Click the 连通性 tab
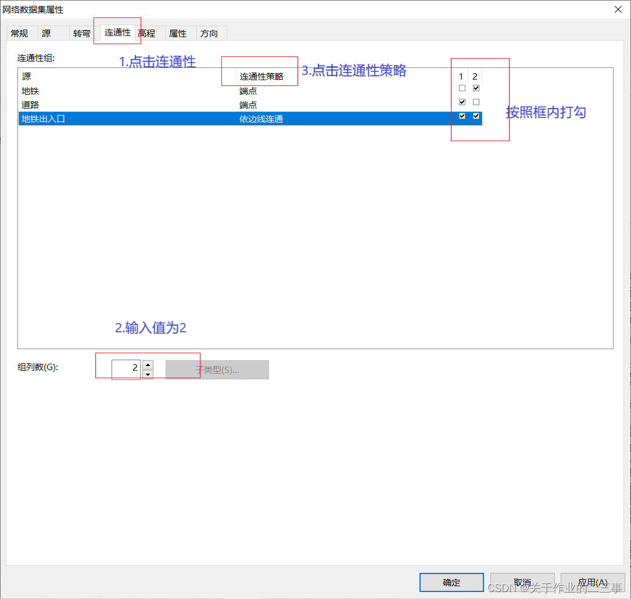Image resolution: width=631 pixels, height=599 pixels. (x=117, y=33)
